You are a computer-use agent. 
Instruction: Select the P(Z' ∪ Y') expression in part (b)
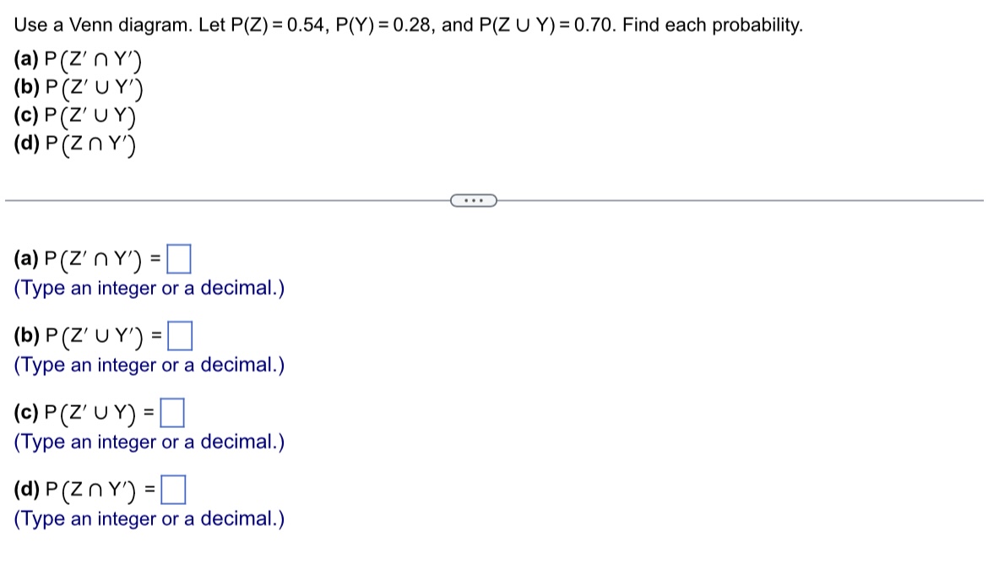pos(95,333)
